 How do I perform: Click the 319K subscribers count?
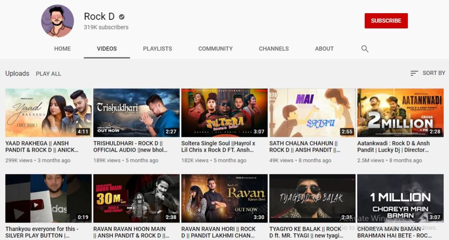point(106,27)
